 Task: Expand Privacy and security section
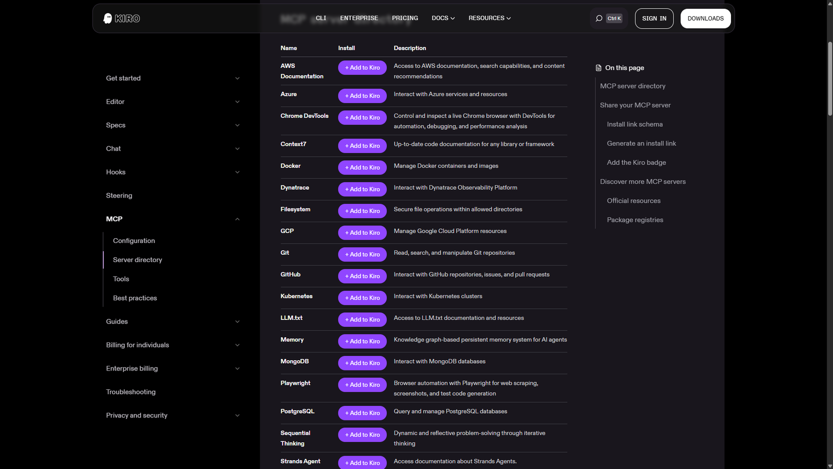[237, 415]
